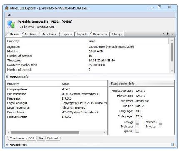
Task: Open the Strings tab
Action: coord(117,34)
